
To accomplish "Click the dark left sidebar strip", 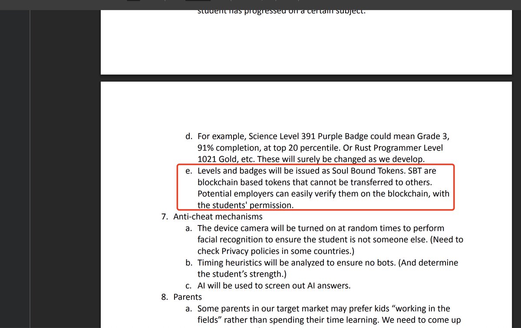I will (15, 174).
